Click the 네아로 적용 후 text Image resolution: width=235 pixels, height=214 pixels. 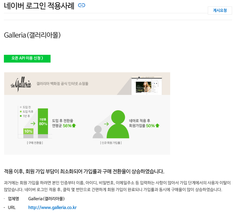pos(139,121)
